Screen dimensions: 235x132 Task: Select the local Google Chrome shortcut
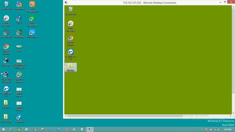pyautogui.click(x=6, y=49)
